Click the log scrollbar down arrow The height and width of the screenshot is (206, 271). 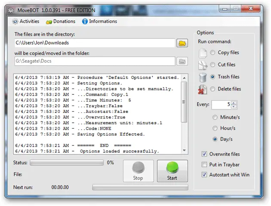184,151
